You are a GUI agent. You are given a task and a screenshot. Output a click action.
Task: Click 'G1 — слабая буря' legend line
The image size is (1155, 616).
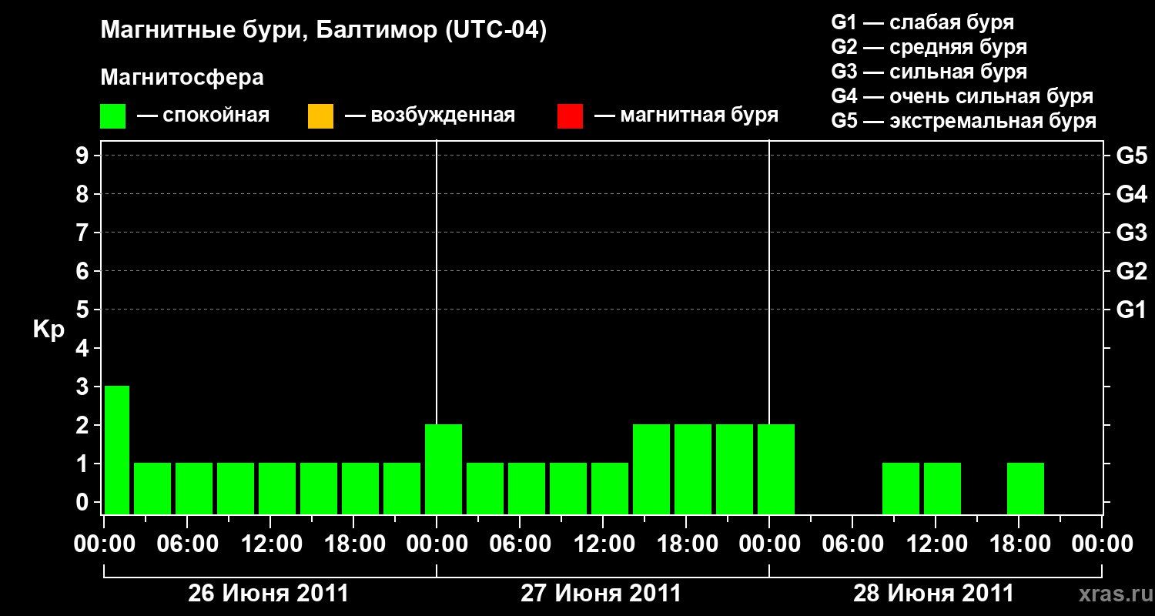(922, 22)
